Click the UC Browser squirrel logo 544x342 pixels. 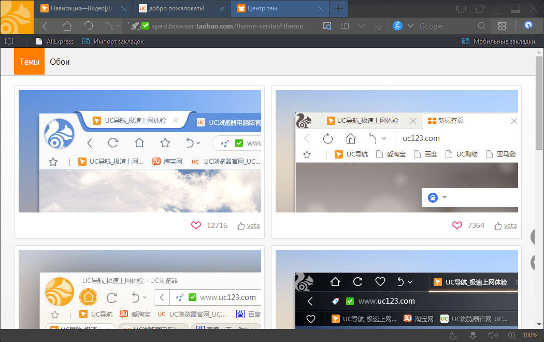click(17, 17)
